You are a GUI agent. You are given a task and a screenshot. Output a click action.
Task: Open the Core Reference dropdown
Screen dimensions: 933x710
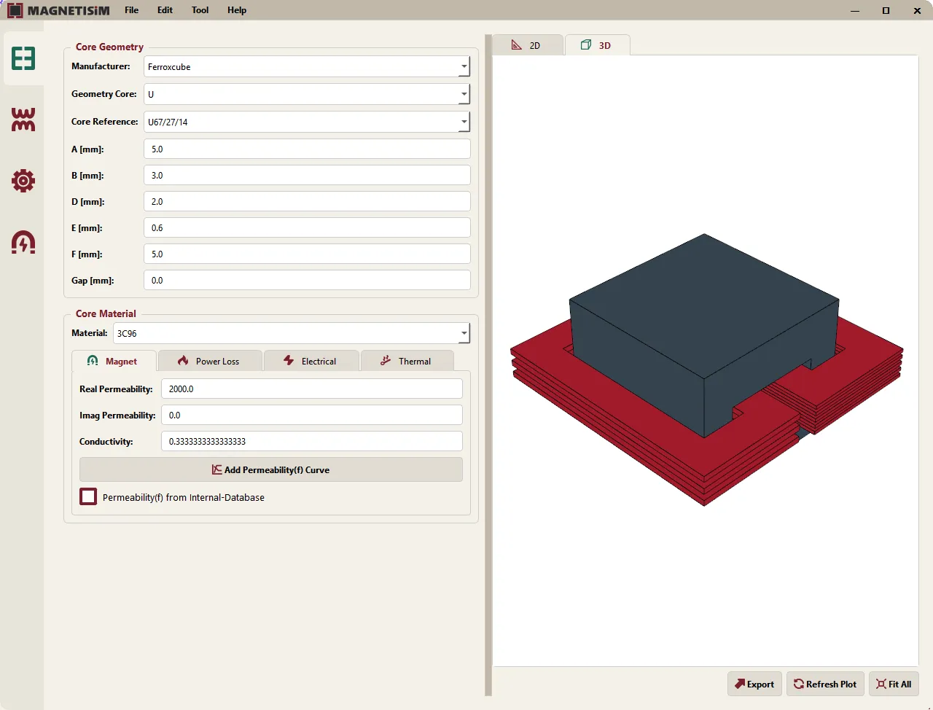[307, 122]
